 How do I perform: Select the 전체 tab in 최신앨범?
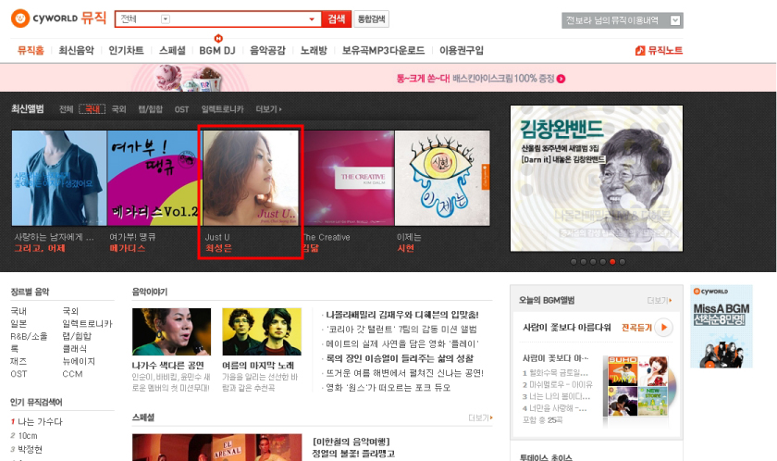(66, 109)
